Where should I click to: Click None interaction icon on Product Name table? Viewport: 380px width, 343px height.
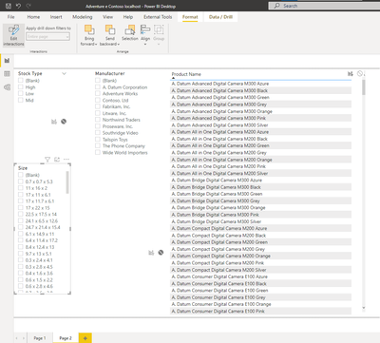[x=360, y=73]
